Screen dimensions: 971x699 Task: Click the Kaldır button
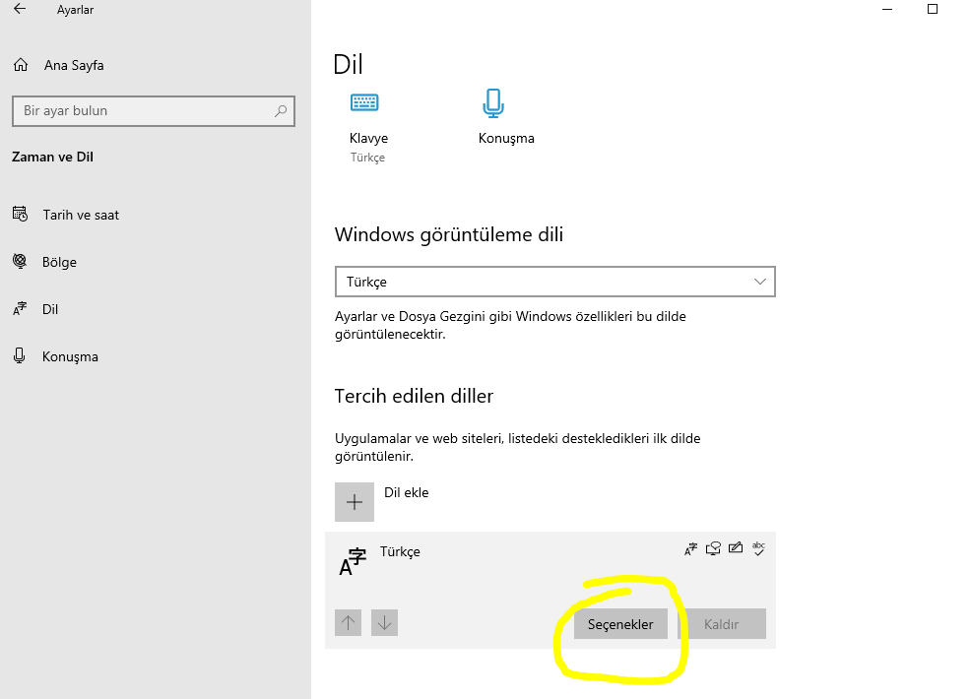pos(722,624)
